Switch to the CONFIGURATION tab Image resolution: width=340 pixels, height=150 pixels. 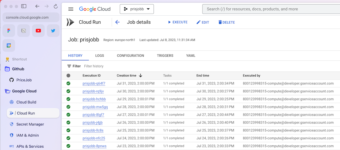point(130,56)
